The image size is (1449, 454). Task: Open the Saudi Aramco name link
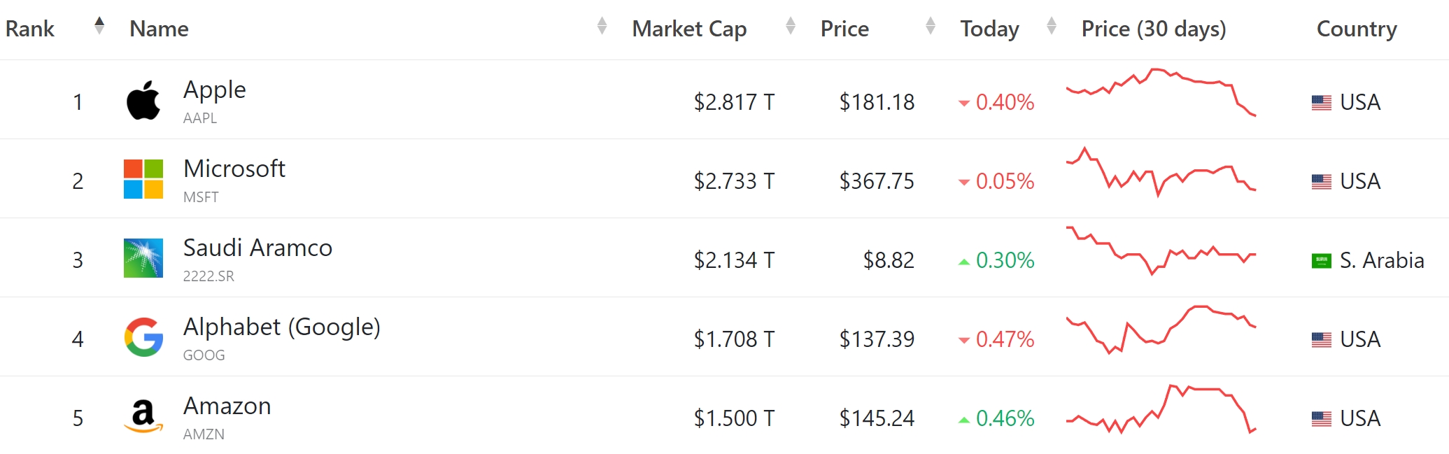pyautogui.click(x=257, y=248)
